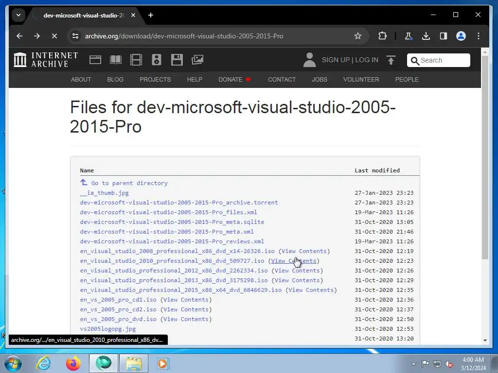Download visual studio professional 2015 iso
Viewport: 498px width, 373px height.
(x=181, y=289)
